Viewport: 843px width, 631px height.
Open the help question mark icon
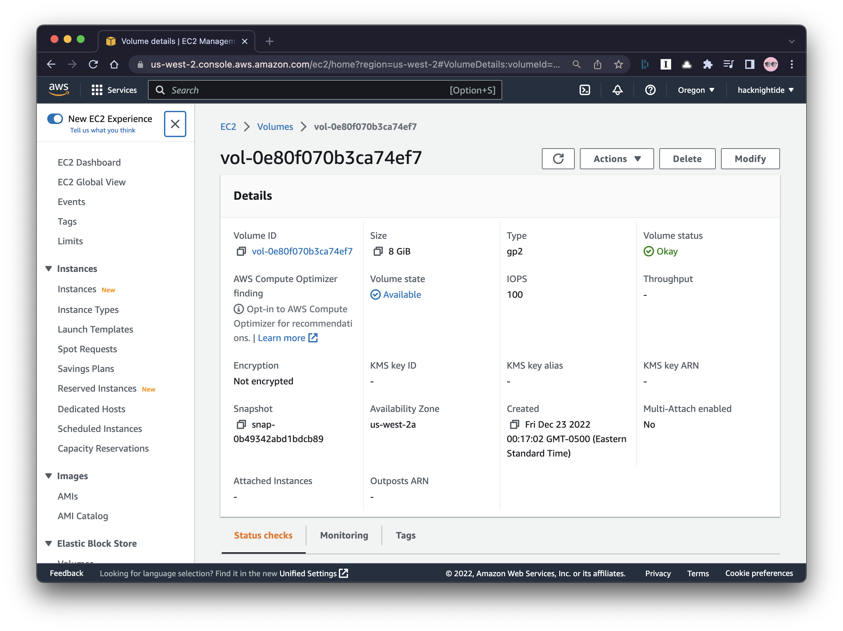pos(650,90)
